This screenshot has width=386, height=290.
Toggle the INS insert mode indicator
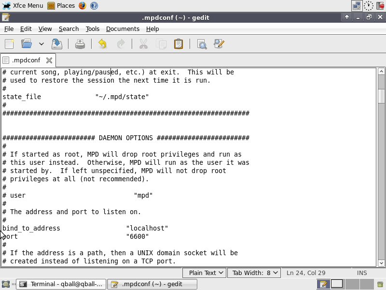click(362, 273)
